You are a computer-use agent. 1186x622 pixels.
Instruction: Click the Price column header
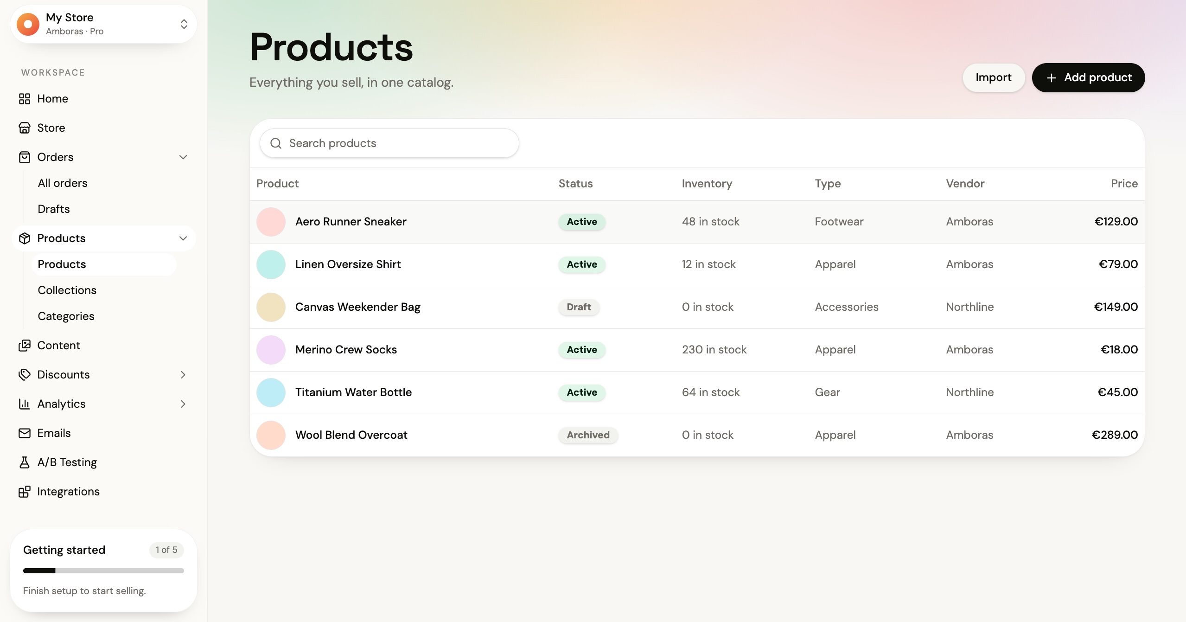pyautogui.click(x=1124, y=184)
